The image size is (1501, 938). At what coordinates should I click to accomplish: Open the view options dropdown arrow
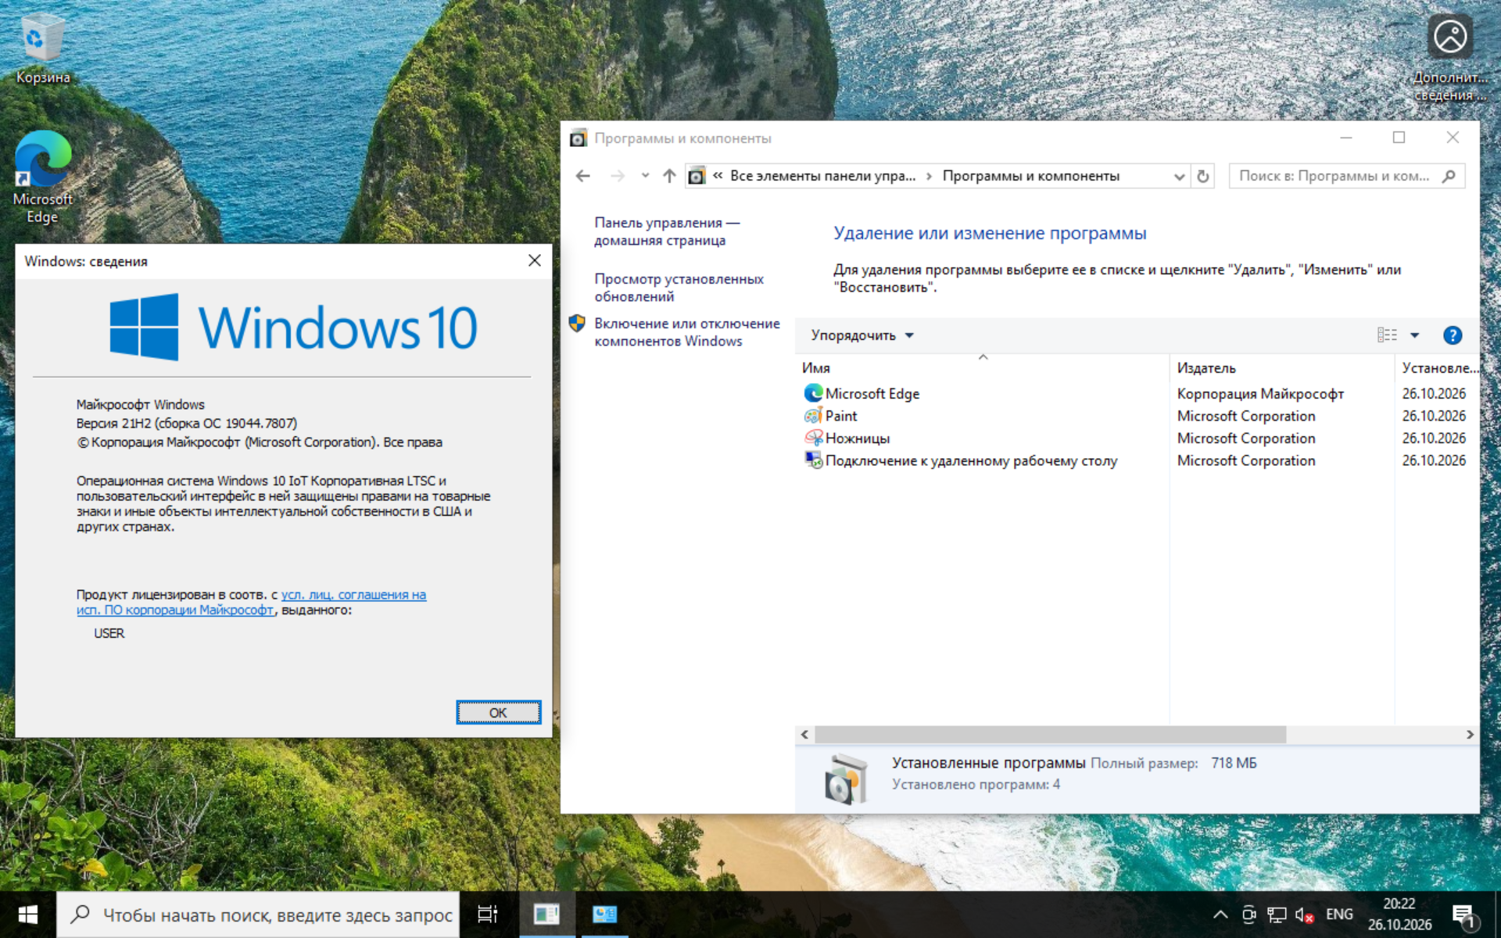[1414, 335]
